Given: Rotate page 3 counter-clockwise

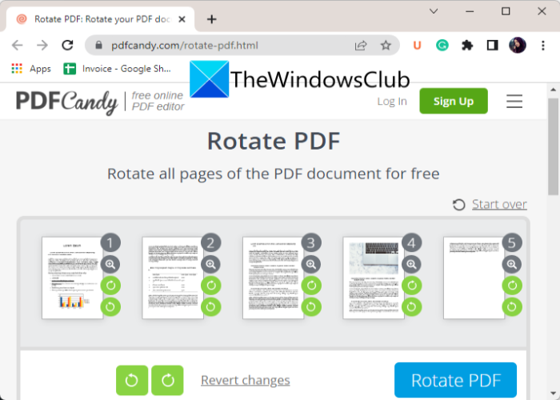Looking at the screenshot, I should click(x=311, y=306).
